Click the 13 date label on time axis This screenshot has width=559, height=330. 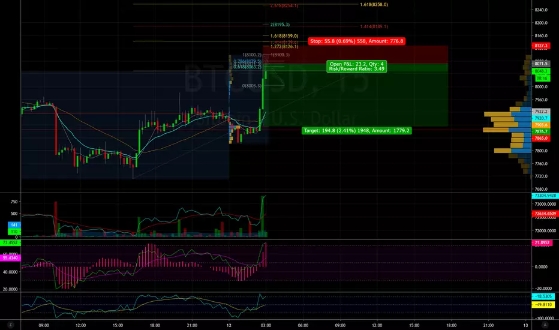point(525,325)
